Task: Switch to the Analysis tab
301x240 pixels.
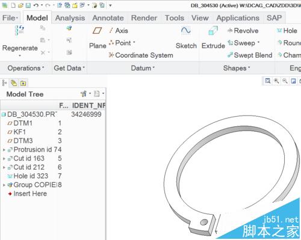Action: 70,18
